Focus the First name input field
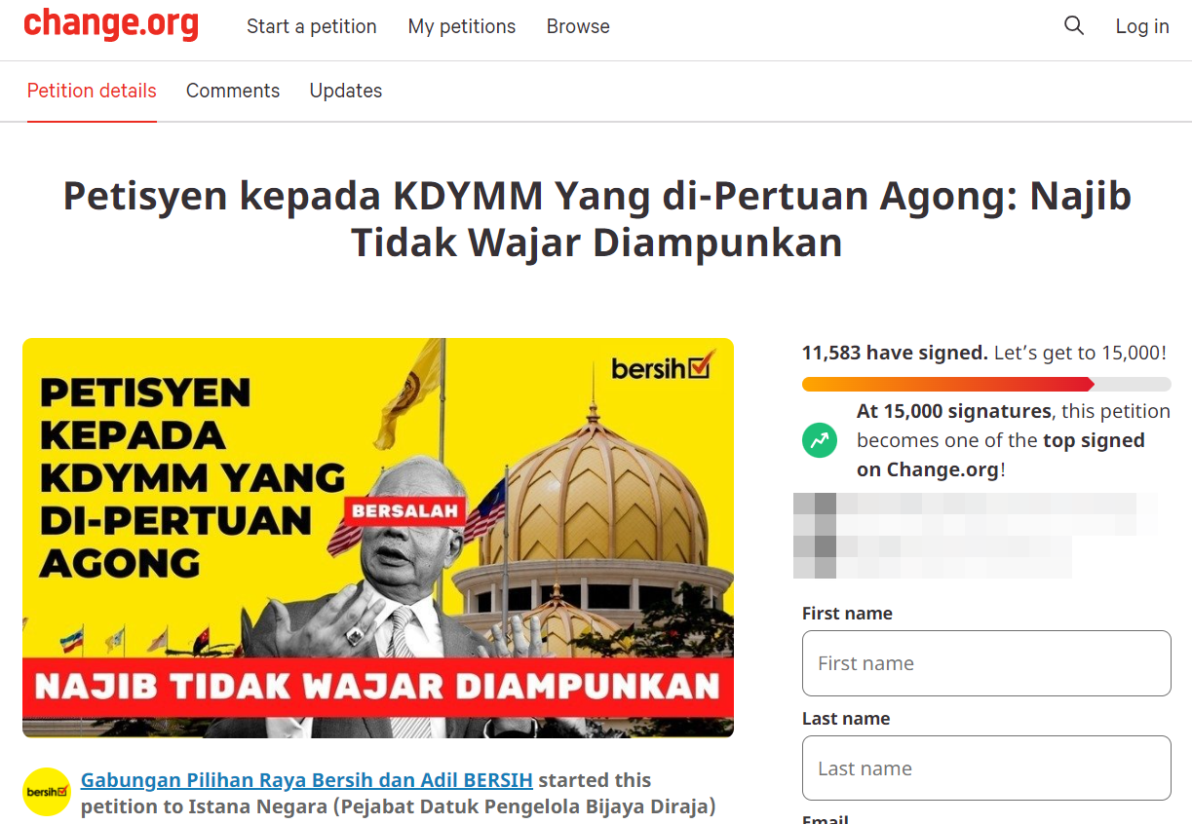Image resolution: width=1192 pixels, height=824 pixels. (986, 663)
